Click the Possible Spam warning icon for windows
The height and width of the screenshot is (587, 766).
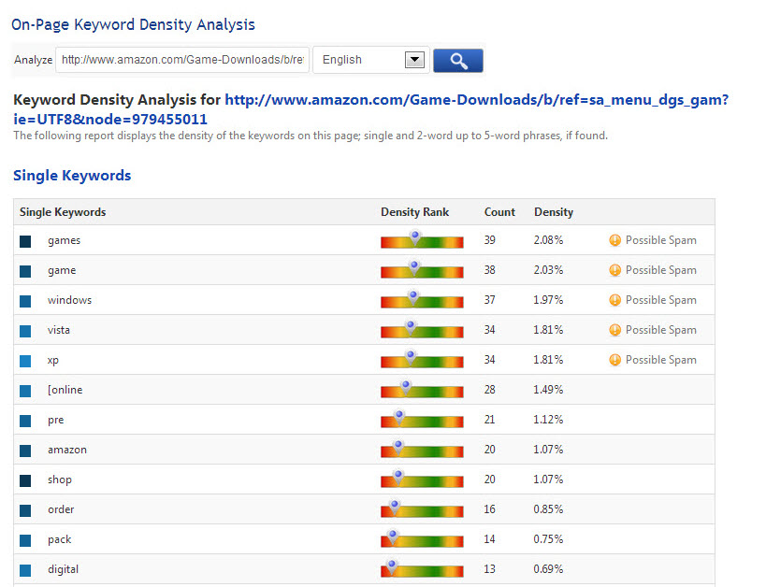click(x=614, y=300)
